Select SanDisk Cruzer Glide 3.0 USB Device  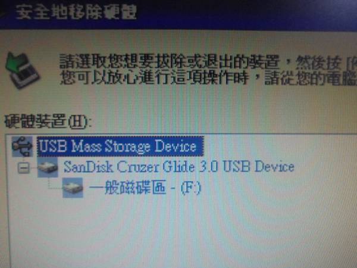178,167
